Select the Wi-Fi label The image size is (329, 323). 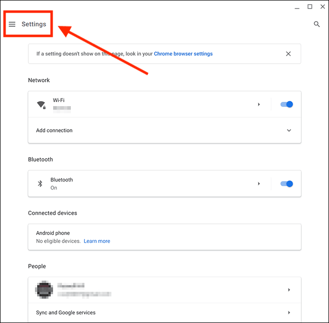(59, 100)
